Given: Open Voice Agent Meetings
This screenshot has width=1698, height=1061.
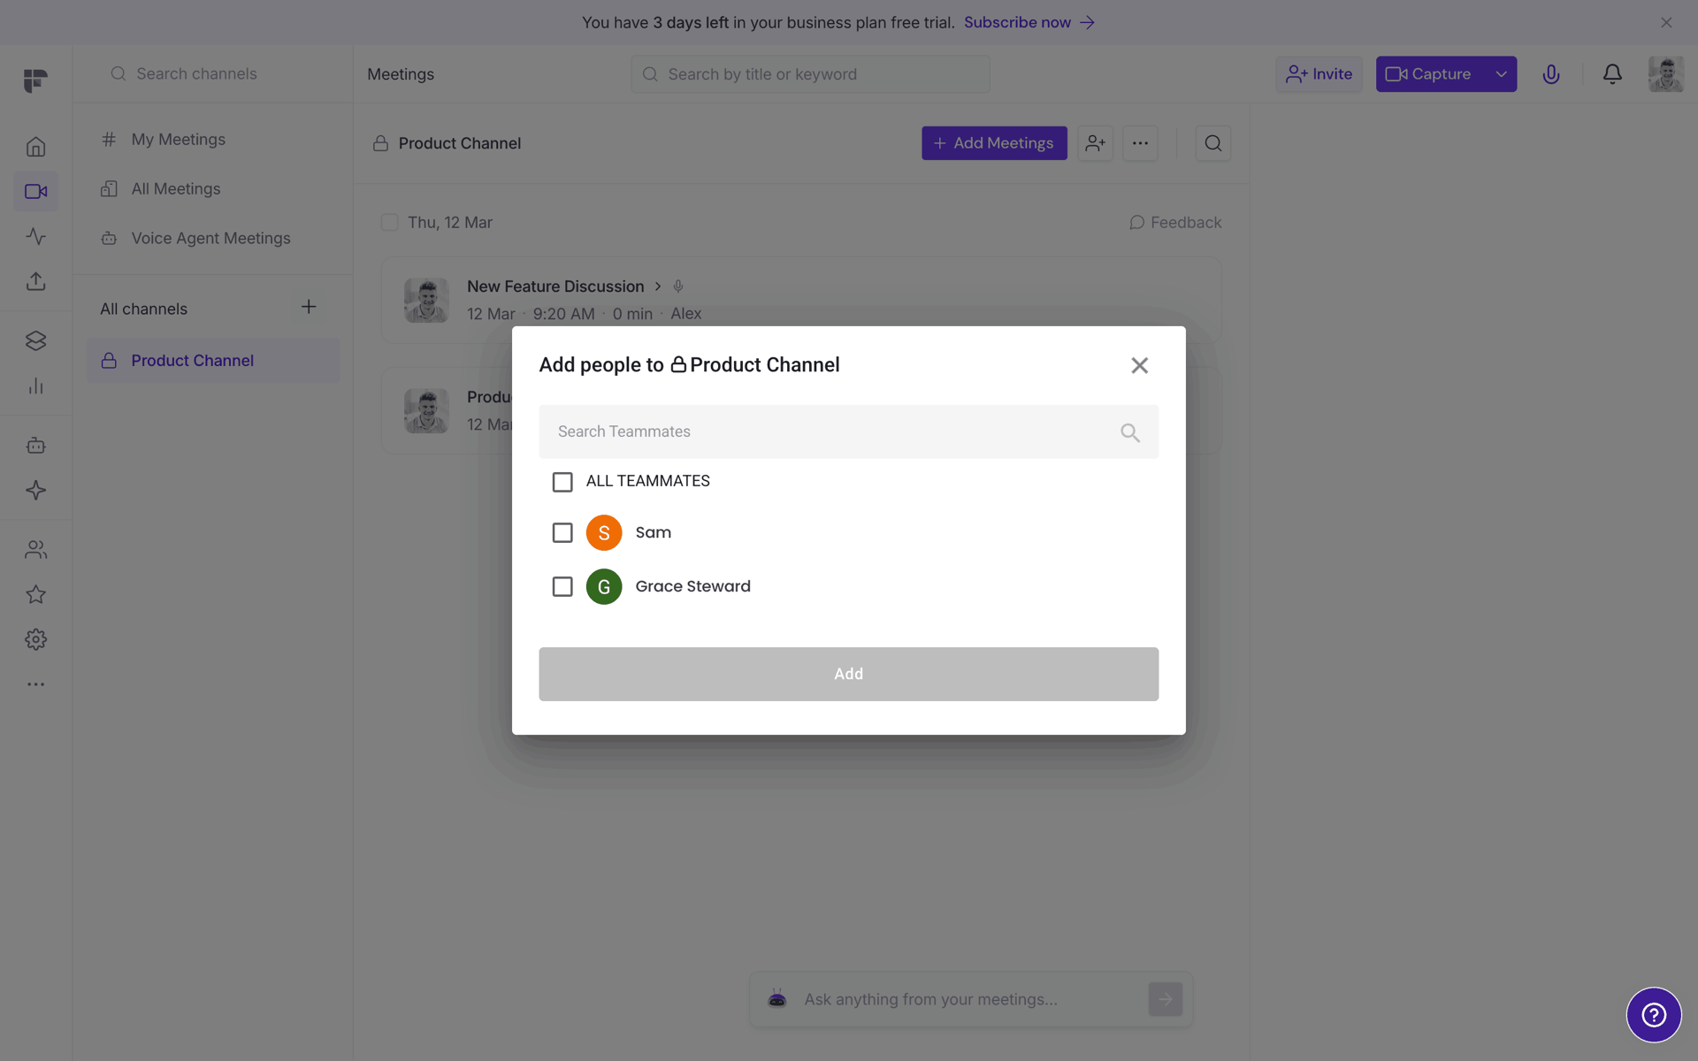Looking at the screenshot, I should point(210,239).
